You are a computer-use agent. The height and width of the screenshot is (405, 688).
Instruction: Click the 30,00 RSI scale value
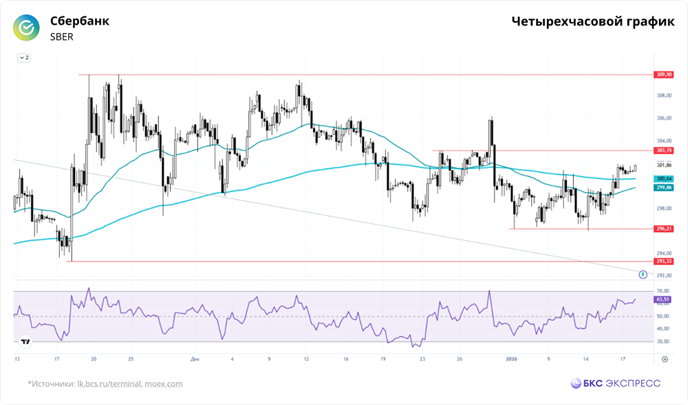coord(663,342)
